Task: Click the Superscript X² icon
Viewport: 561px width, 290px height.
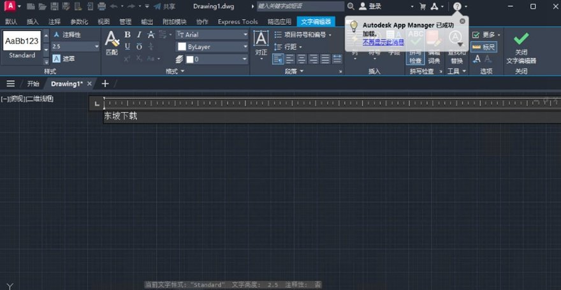Action: click(127, 59)
